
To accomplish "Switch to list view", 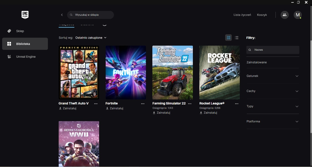I will point(236,37).
